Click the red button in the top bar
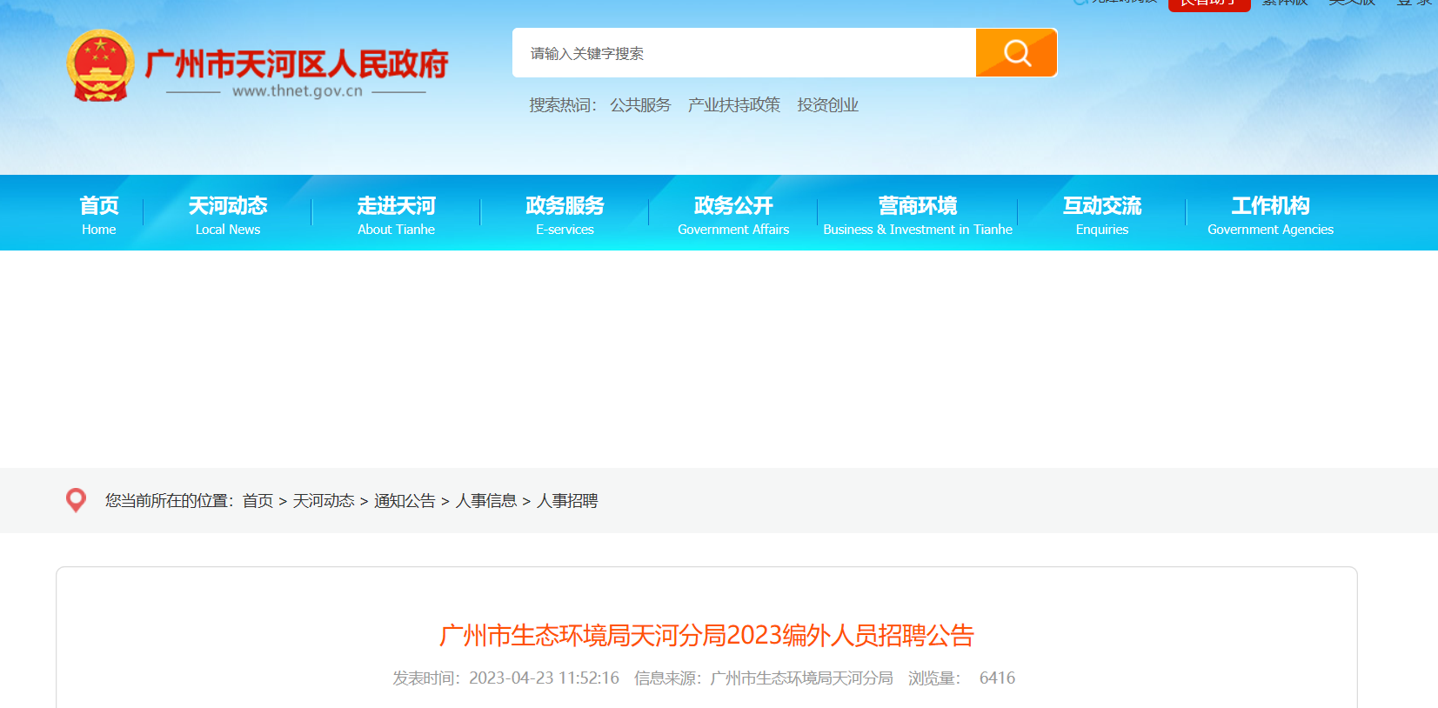Screen dimensions: 1438x708 [1209, 4]
